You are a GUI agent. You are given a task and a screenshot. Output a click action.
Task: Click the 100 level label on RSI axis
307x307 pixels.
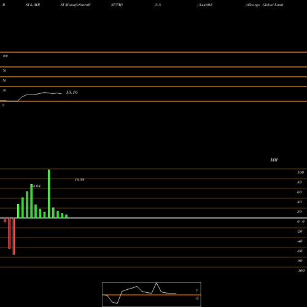click(x=5, y=56)
